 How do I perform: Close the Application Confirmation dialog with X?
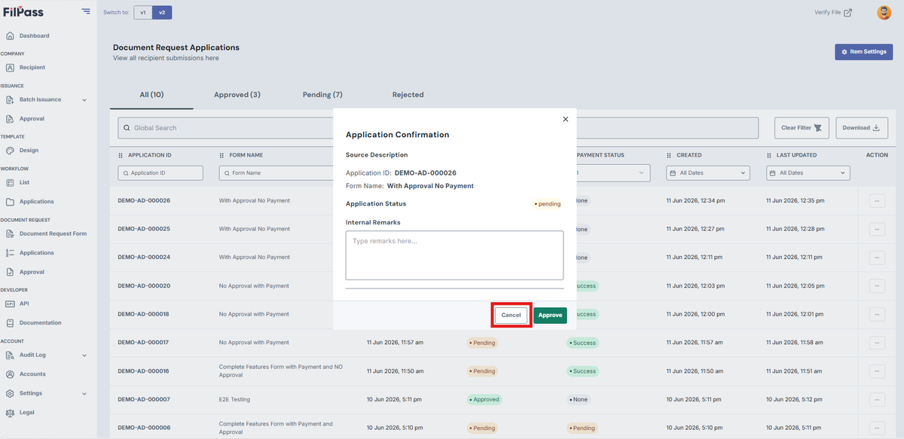565,119
